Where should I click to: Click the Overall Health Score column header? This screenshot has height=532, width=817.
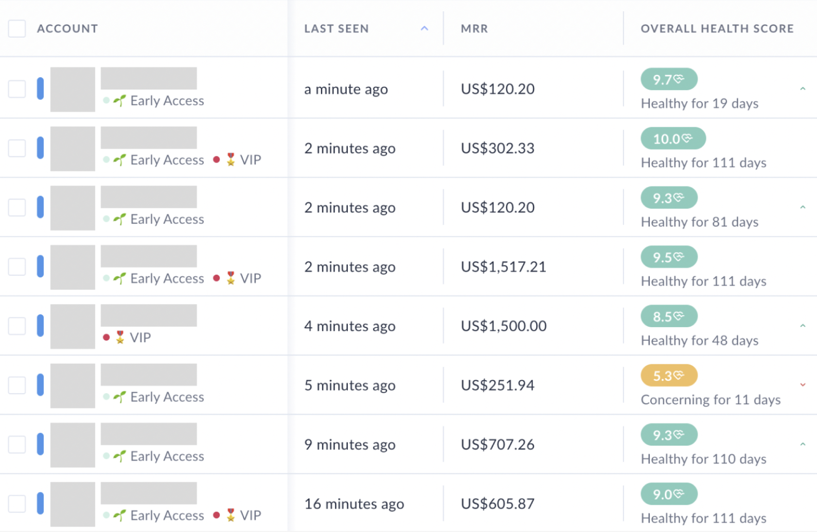click(x=717, y=29)
